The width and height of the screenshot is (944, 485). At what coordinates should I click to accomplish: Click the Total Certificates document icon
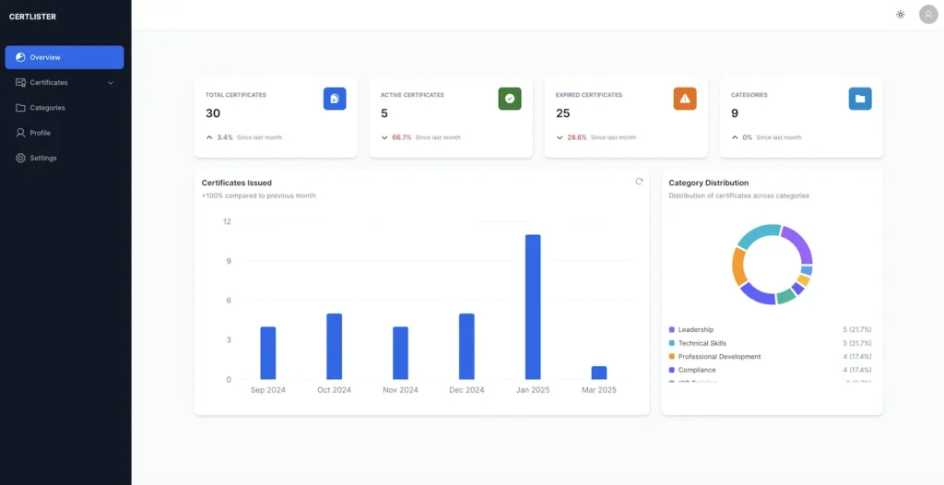[x=335, y=99]
